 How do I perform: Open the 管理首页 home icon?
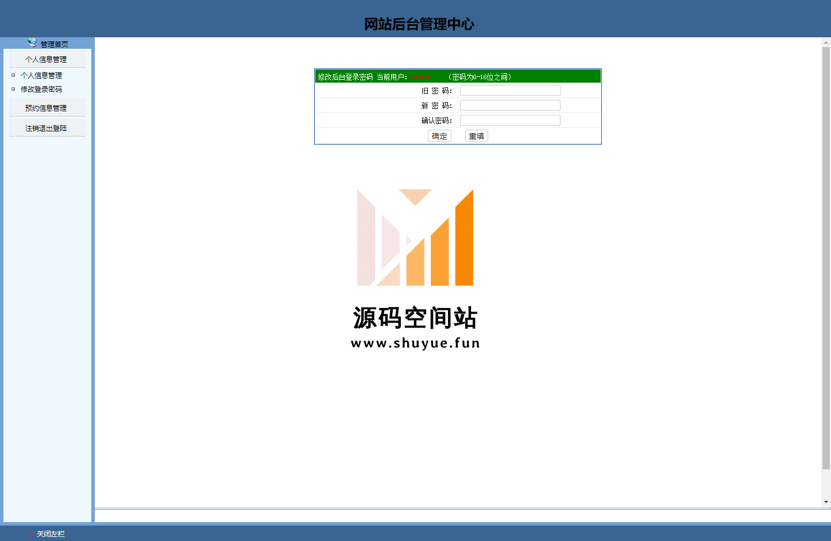coord(32,42)
